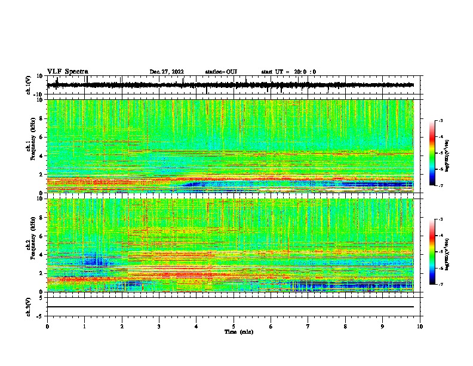Click the 'station=OUI' label
473x366 pixels.
click(x=221, y=72)
